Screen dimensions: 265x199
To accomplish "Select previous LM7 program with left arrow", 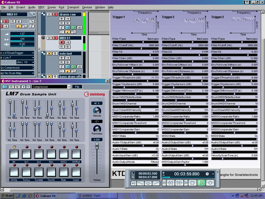I will pyautogui.click(x=24, y=87).
